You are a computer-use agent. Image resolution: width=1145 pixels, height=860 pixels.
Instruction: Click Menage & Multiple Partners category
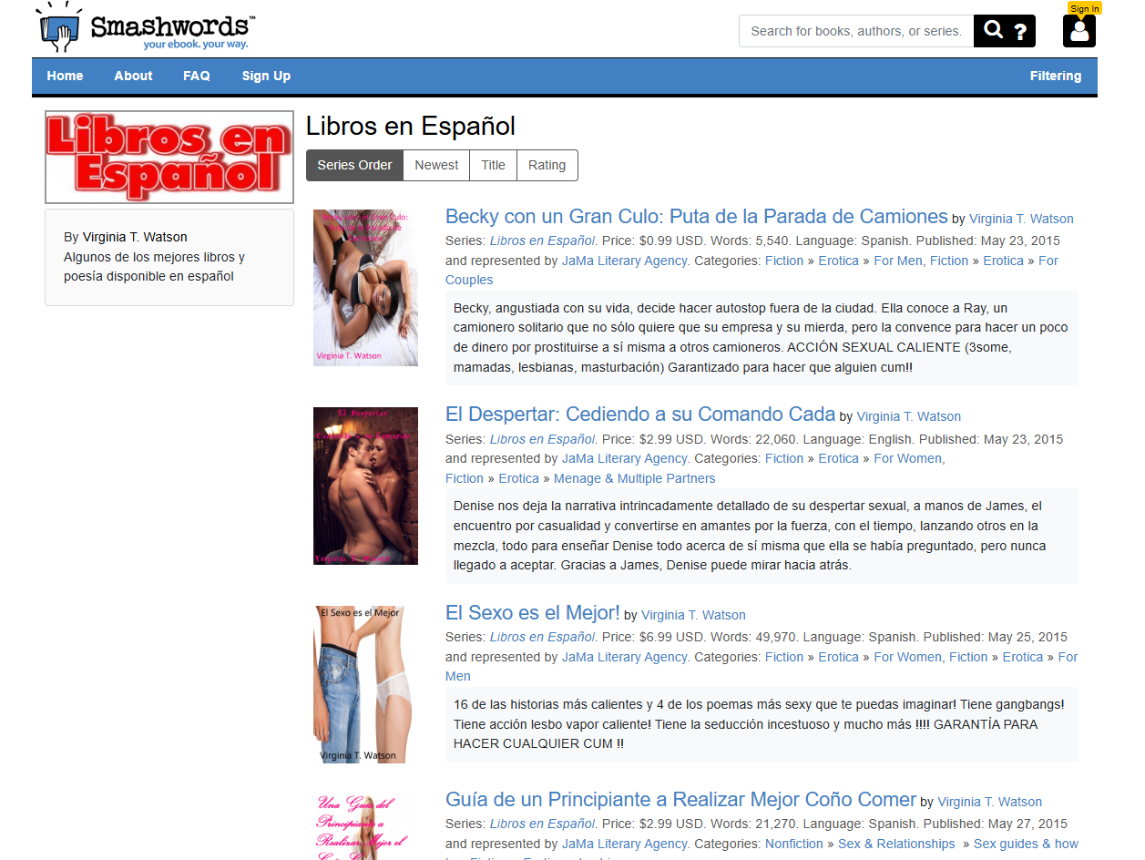point(635,478)
